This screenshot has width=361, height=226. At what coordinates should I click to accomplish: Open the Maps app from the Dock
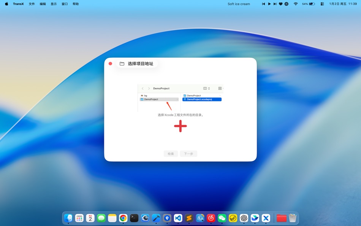(167, 218)
